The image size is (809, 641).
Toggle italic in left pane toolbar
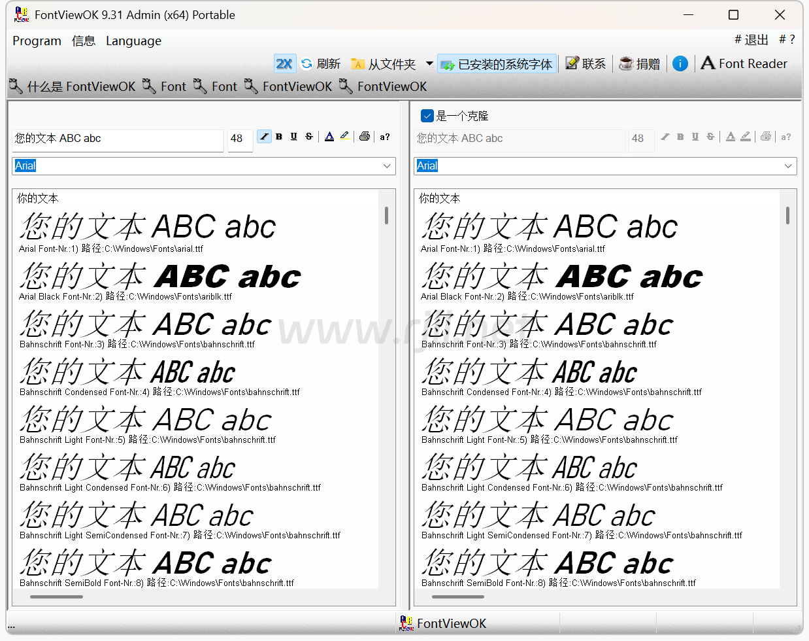pos(264,137)
